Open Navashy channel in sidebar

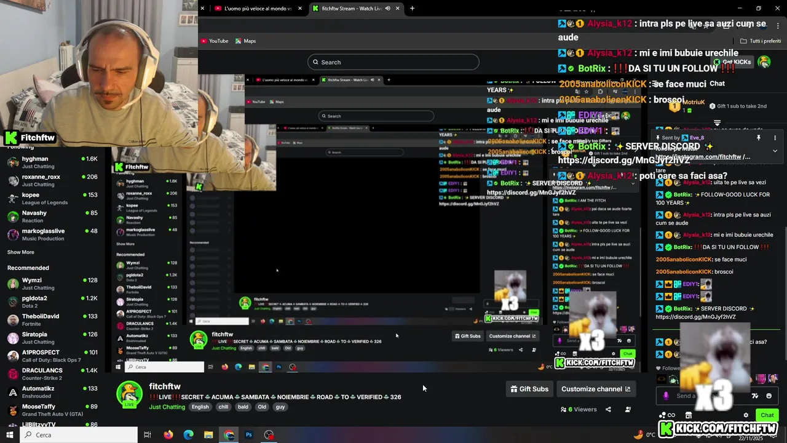click(53, 217)
